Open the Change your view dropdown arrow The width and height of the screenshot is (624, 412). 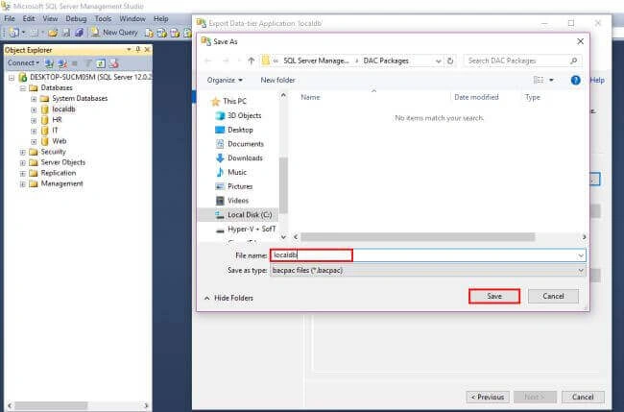552,80
